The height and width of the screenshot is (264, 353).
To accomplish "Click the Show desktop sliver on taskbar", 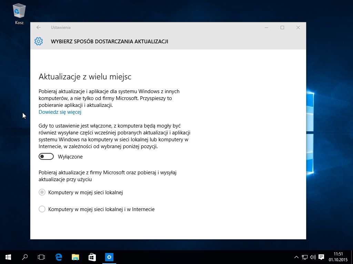I will point(352,257).
